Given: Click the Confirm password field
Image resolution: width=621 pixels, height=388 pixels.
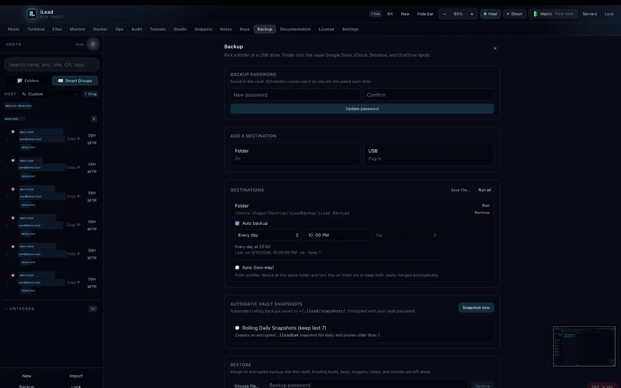Looking at the screenshot, I should click(429, 95).
